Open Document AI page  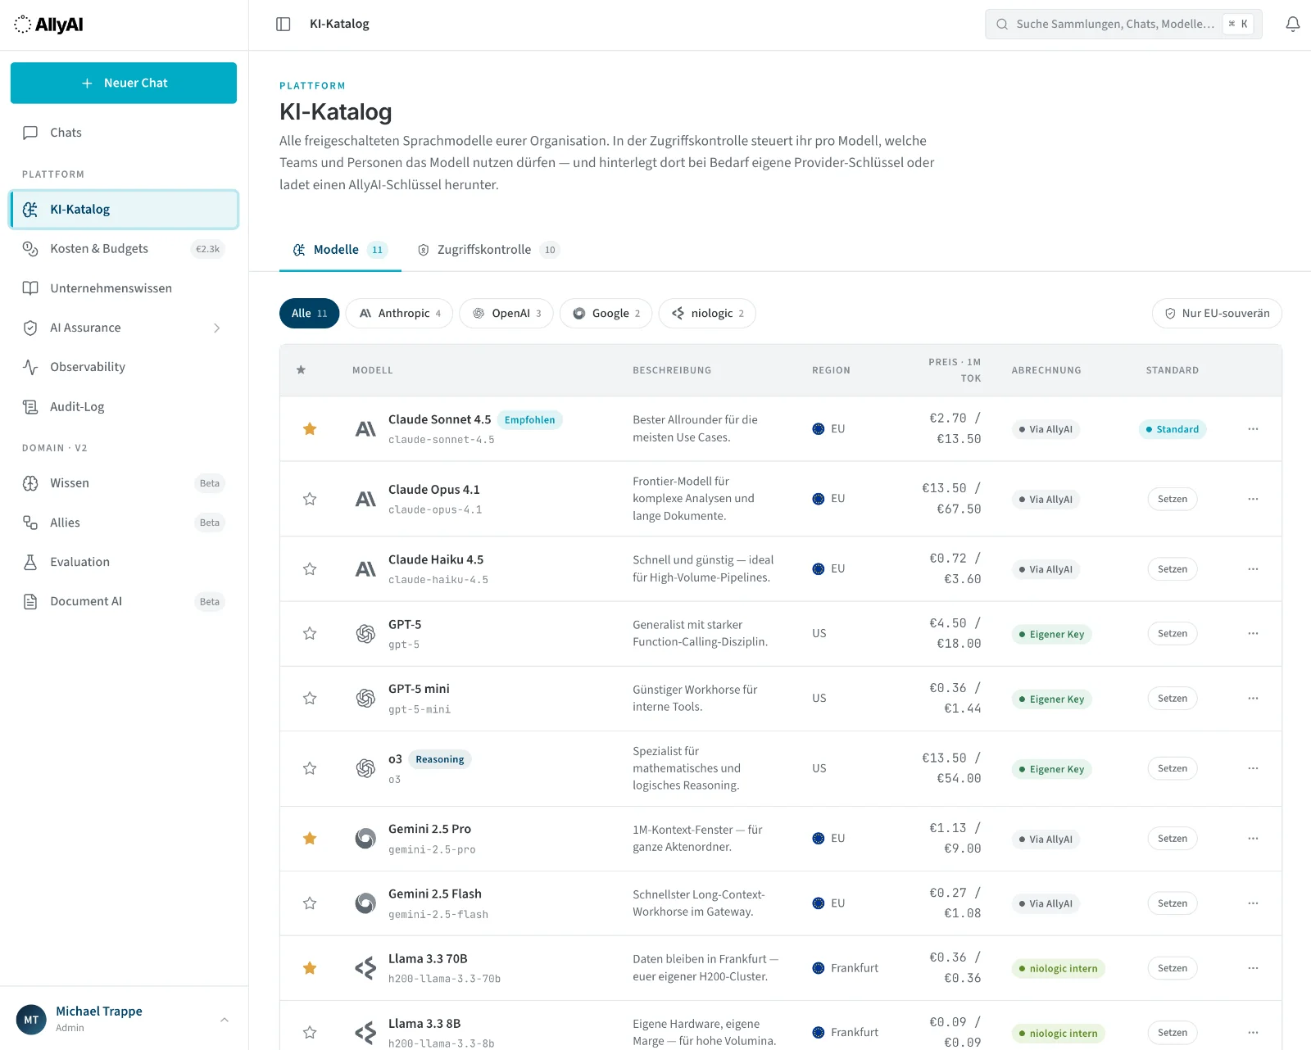point(124,601)
